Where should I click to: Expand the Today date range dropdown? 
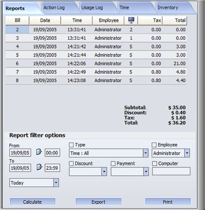(56, 183)
